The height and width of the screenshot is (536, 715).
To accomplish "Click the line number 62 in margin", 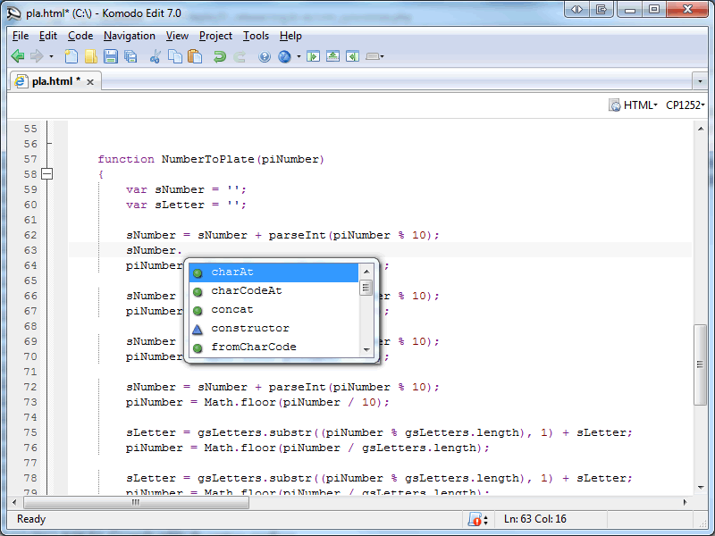I will (30, 235).
